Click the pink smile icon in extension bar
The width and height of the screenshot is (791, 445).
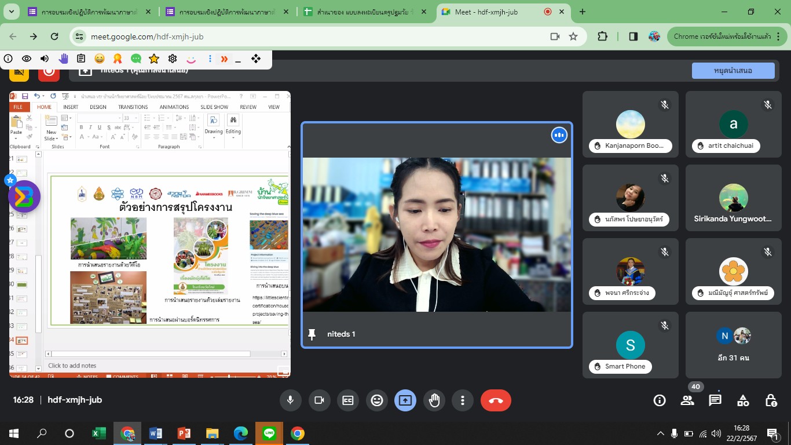(191, 59)
